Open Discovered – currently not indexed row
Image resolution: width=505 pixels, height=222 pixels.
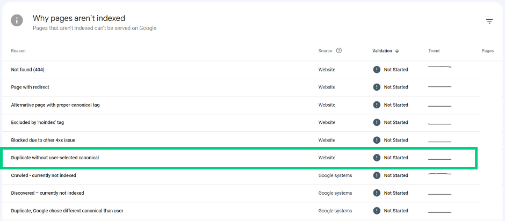tap(241, 193)
